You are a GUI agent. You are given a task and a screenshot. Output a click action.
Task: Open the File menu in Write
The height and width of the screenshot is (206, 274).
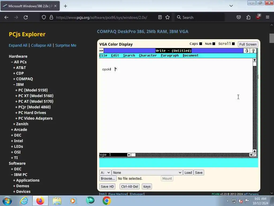tap(103, 55)
